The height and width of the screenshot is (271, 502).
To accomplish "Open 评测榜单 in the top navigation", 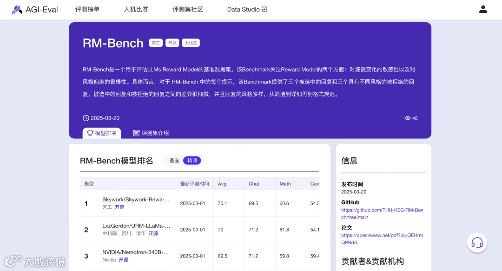I will click(87, 9).
